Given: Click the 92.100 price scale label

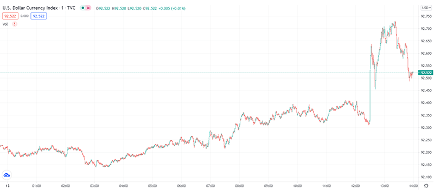Looking at the screenshot, I should click(x=425, y=177).
